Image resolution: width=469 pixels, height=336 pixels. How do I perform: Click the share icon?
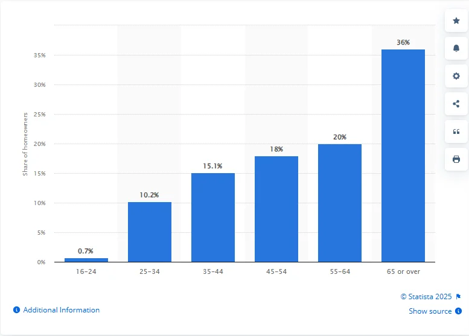pos(456,104)
